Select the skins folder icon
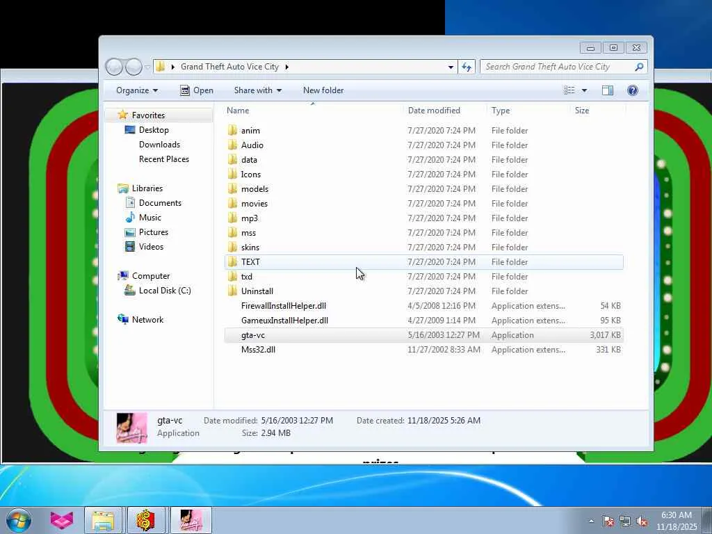This screenshot has width=712, height=534. click(x=232, y=247)
